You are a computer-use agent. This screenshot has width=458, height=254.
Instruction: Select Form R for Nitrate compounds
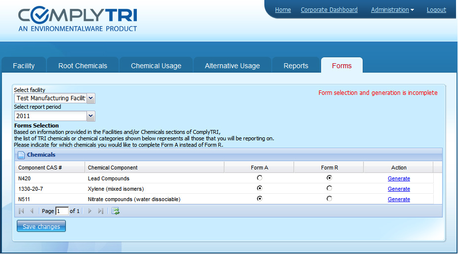(329, 199)
